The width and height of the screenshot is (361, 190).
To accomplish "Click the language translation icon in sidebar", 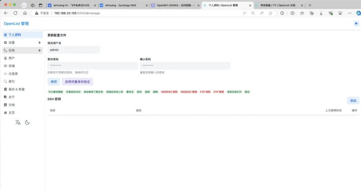I will (18, 123).
